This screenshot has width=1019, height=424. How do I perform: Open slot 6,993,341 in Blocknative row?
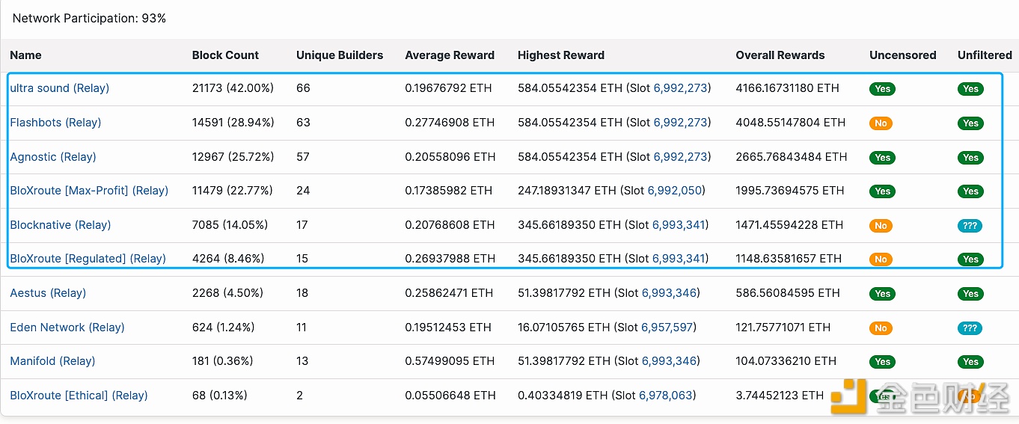[x=679, y=225]
